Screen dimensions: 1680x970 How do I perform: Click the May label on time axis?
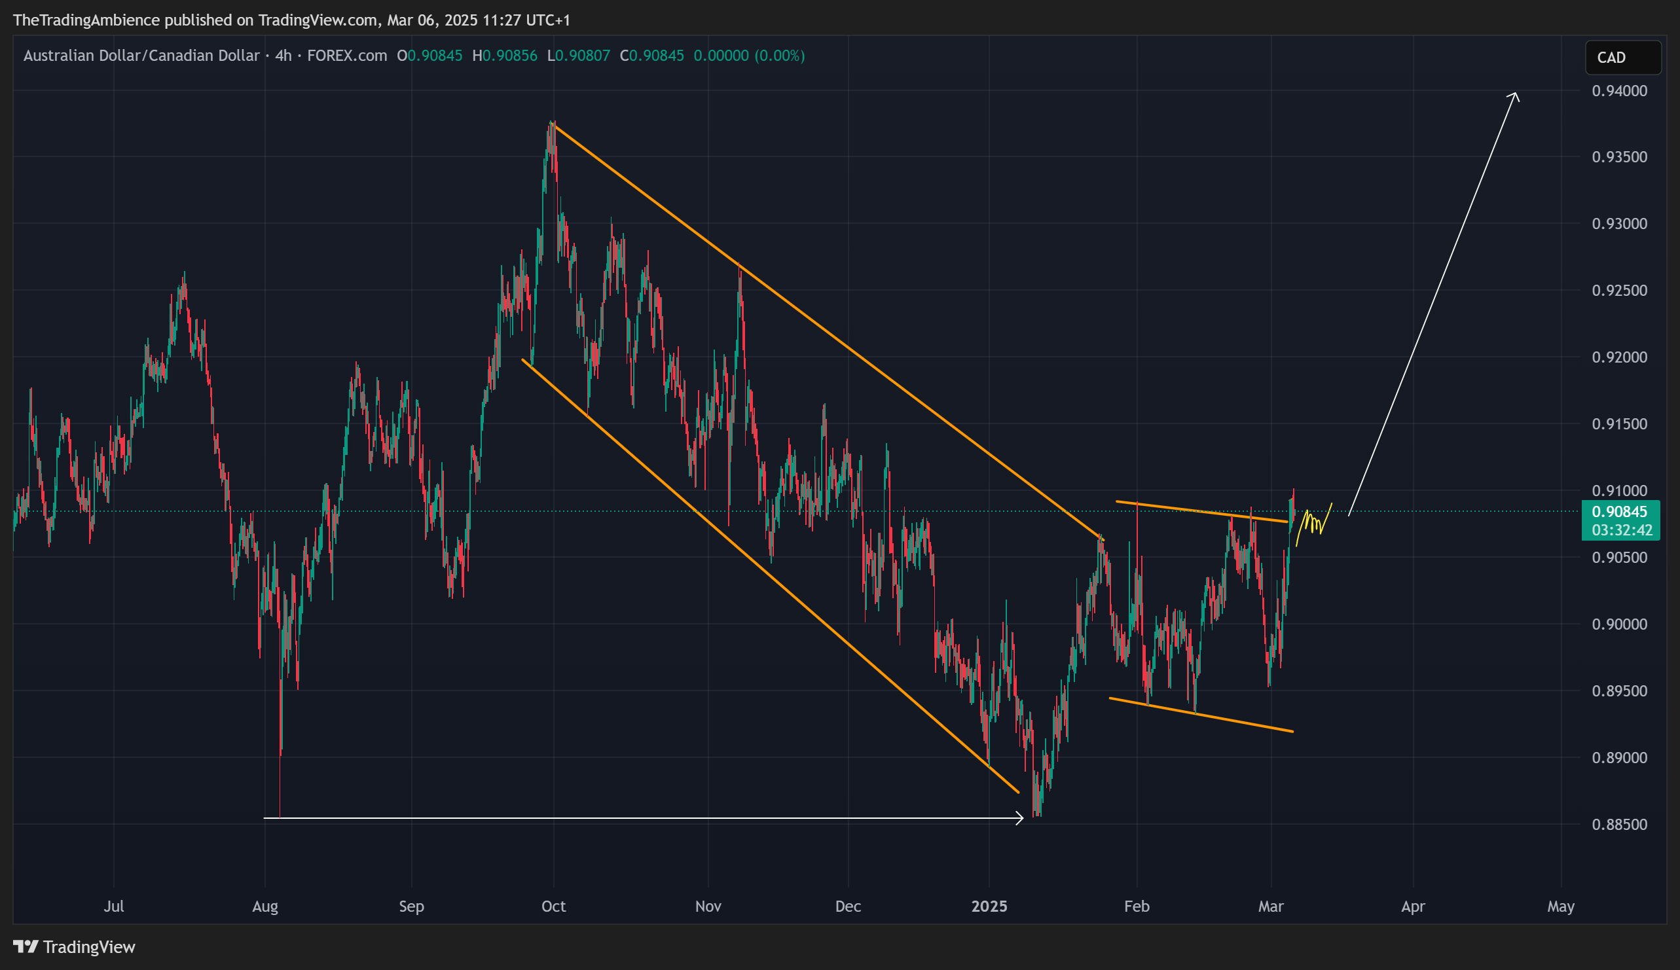coord(1561,906)
